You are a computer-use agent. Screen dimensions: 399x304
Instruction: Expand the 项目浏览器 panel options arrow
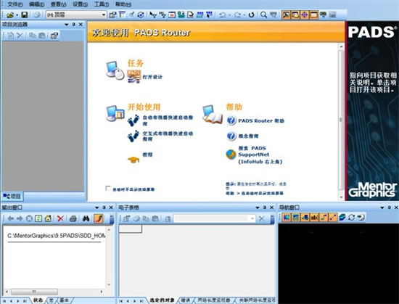[x=67, y=25]
